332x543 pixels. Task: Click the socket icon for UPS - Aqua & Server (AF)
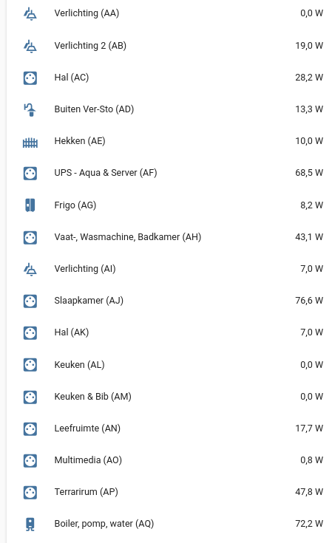point(30,173)
